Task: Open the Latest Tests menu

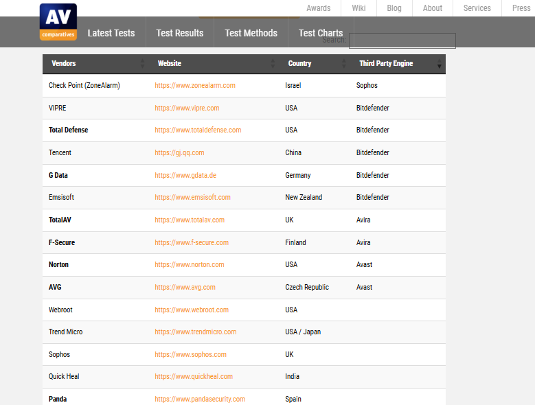Action: tap(111, 33)
